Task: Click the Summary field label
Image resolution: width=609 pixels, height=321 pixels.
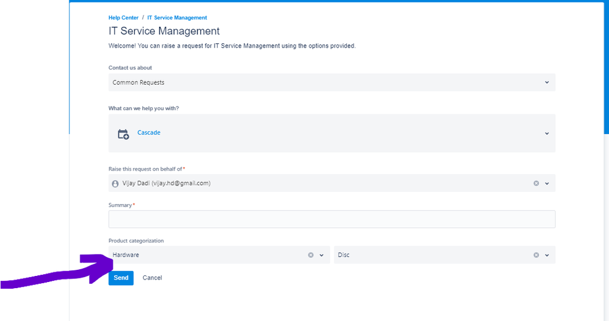Action: [121, 205]
